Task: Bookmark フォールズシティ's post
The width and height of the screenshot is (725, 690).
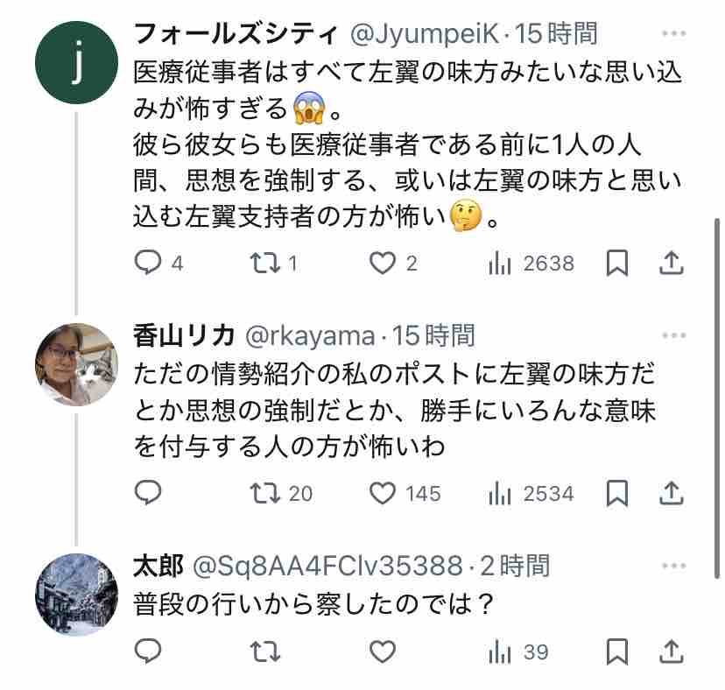Action: pyautogui.click(x=617, y=263)
